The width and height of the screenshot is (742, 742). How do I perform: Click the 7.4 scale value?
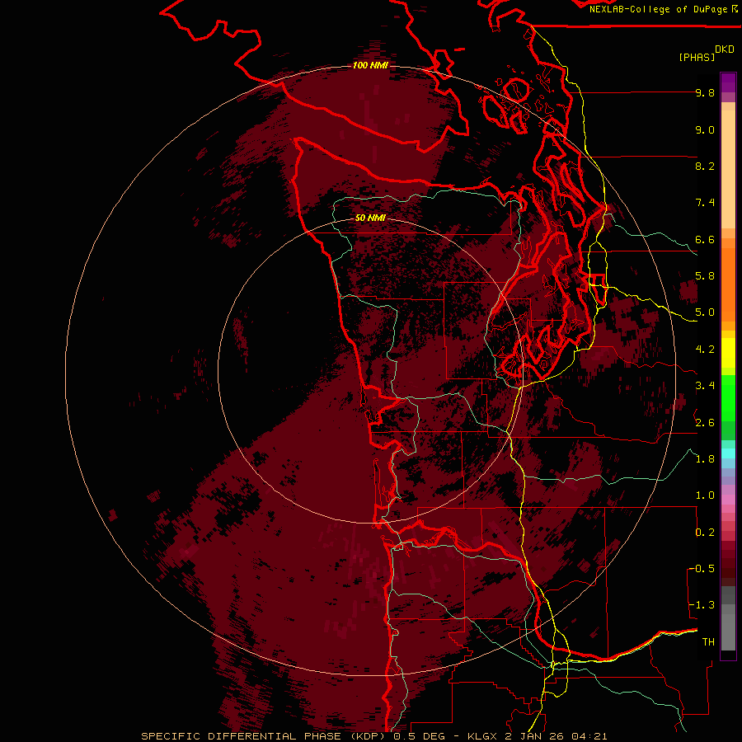pyautogui.click(x=705, y=203)
